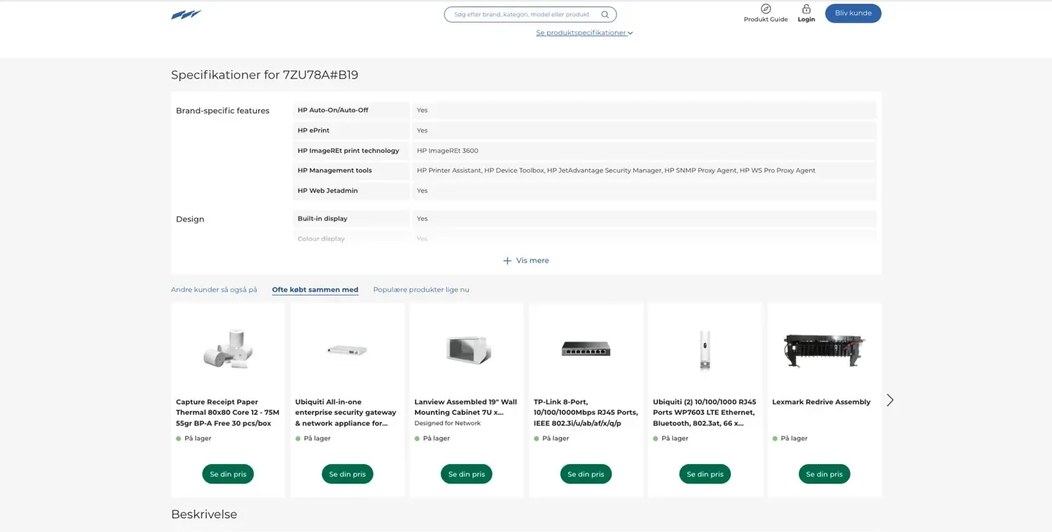Click Capture Receipt Paper Thermal title
The width and height of the screenshot is (1052, 532).
228,413
